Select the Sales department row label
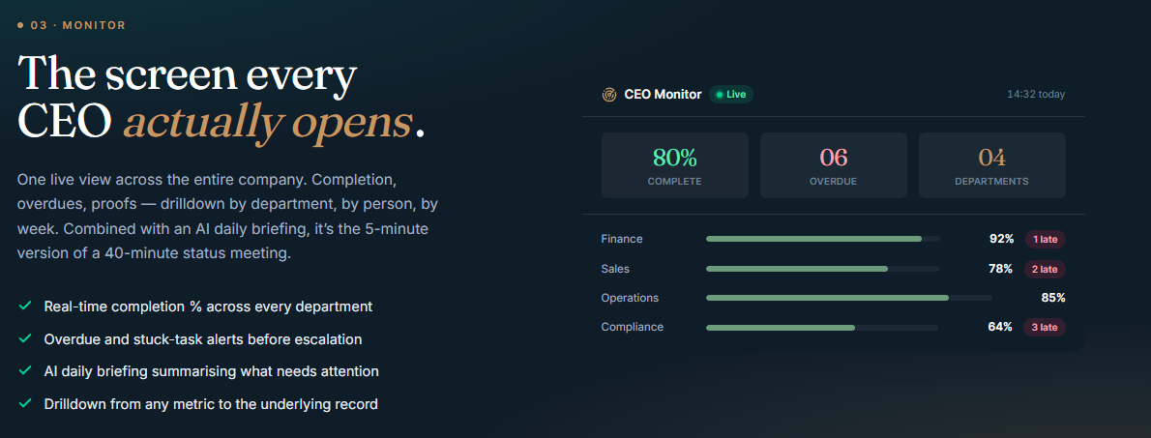Screen dimensions: 1151x438 point(615,269)
